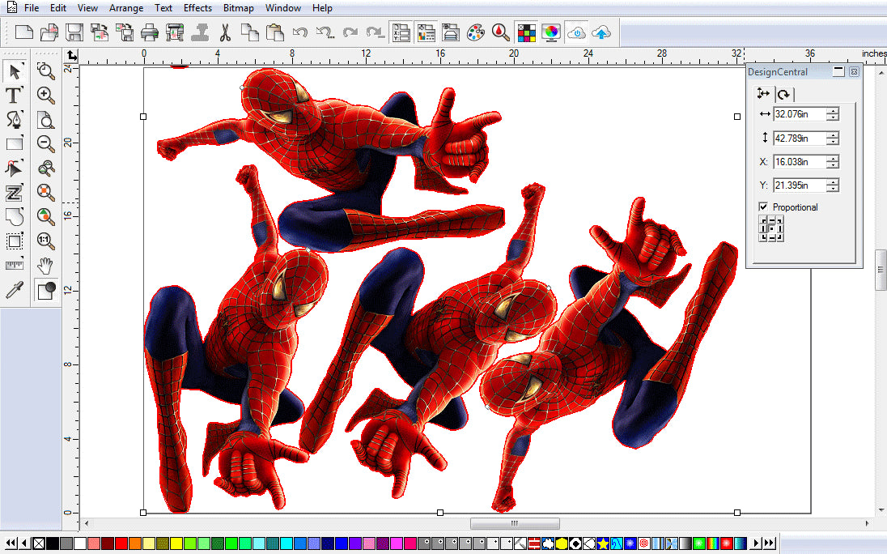The height and width of the screenshot is (554, 887).
Task: Open a file with the folder icon
Action: pyautogui.click(x=49, y=32)
